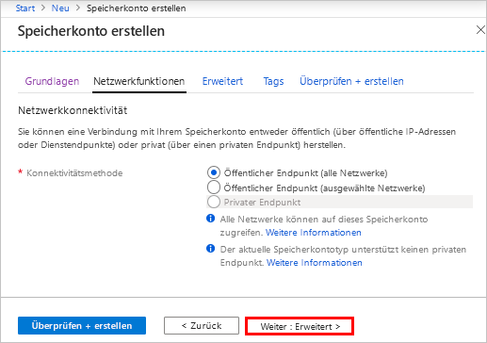Close the Speicherkonto erstellen blade

coord(480,30)
